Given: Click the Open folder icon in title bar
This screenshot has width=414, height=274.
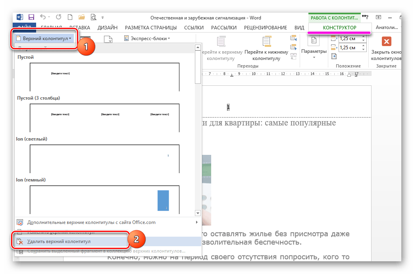Looking at the screenshot, I should pyautogui.click(x=82, y=17).
